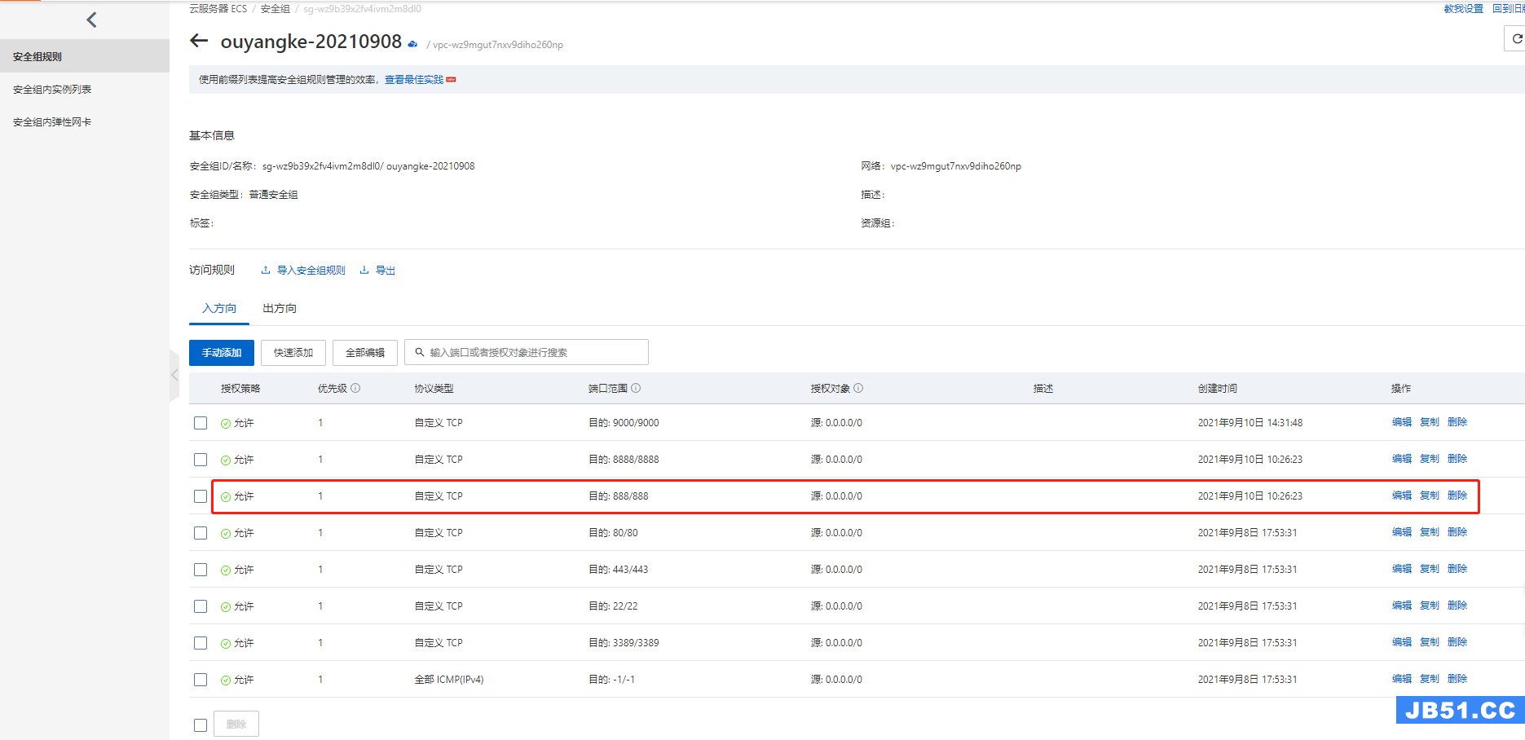This screenshot has height=740, width=1525.
Task: Open 安全组规则 in the sidebar
Action: [x=85, y=56]
